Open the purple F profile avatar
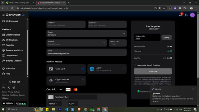The width and height of the screenshot is (199, 112). (x=192, y=15)
